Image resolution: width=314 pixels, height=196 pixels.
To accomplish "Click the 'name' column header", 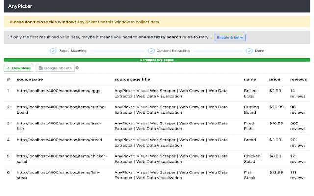I will (x=250, y=79).
